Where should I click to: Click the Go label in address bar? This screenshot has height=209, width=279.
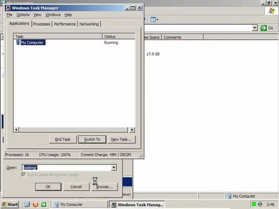[271, 28]
